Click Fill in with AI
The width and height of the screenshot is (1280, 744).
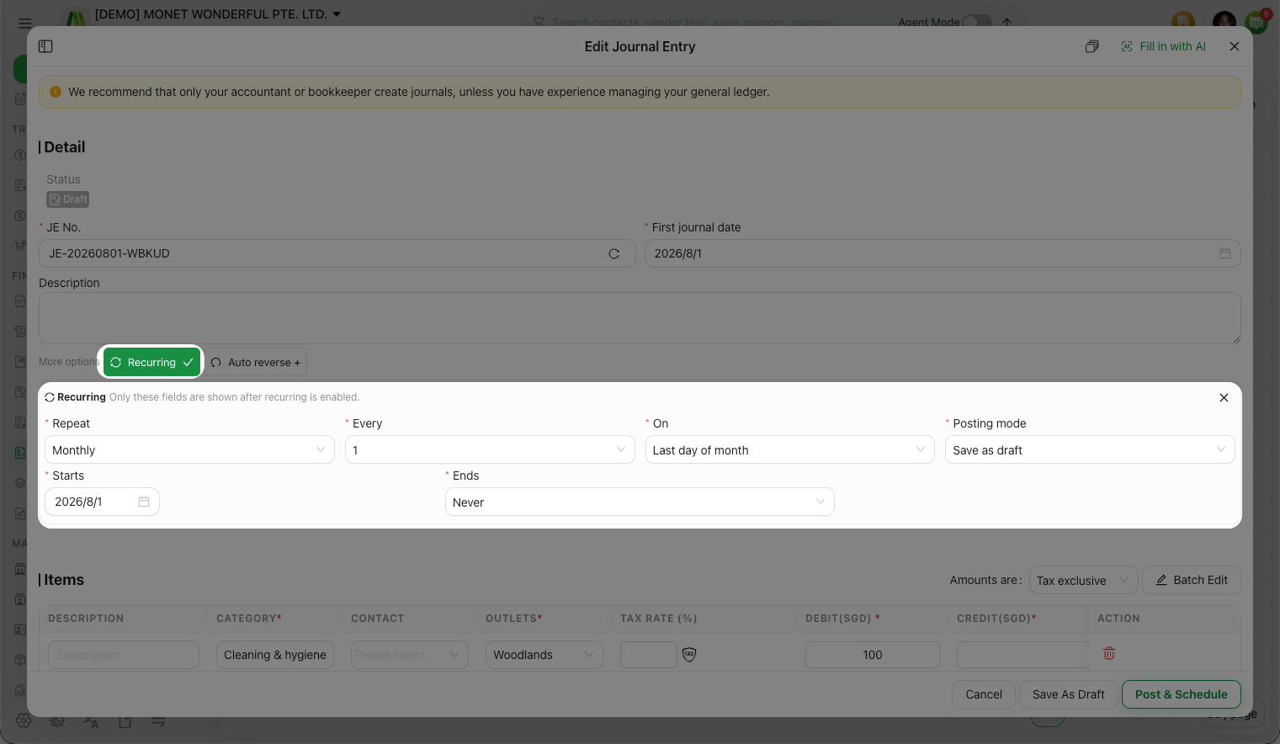coord(1164,46)
